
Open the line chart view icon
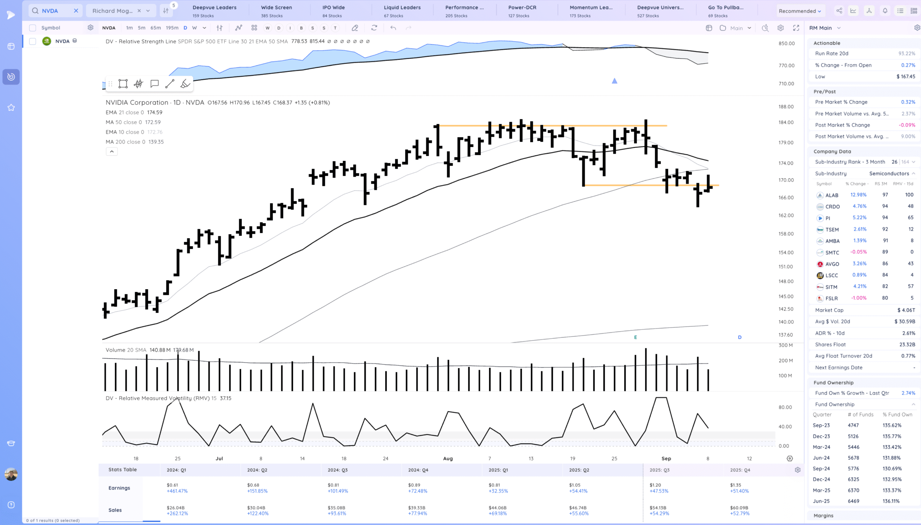click(x=853, y=11)
